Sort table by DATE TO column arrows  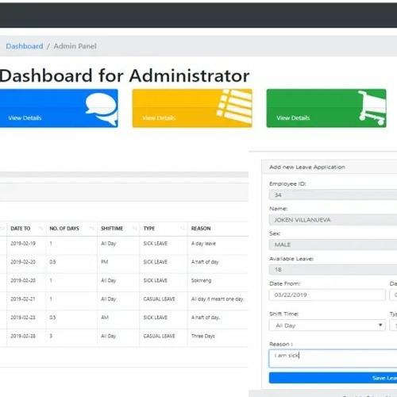pos(40,229)
